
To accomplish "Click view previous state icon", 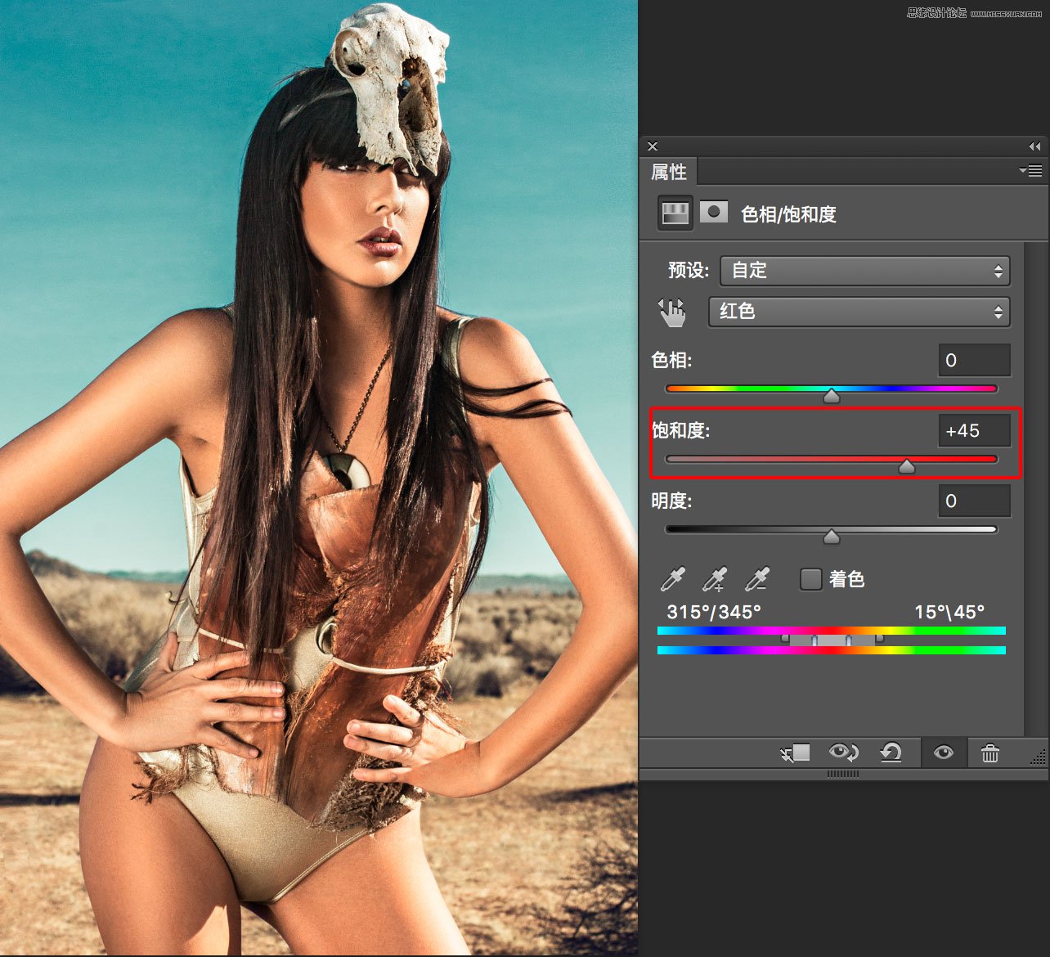I will click(x=843, y=753).
